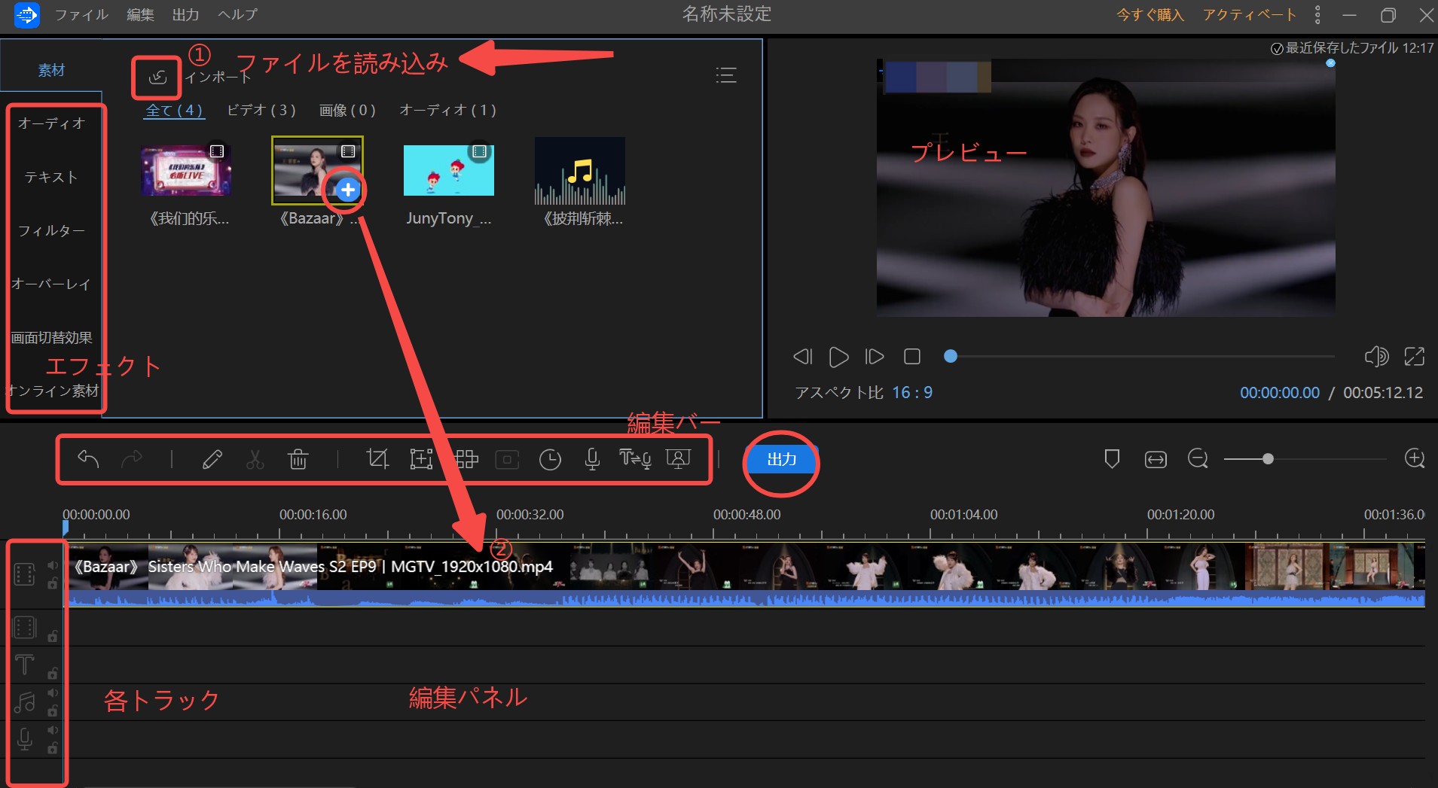Image resolution: width=1438 pixels, height=788 pixels.
Task: Select the 《披荆斩棘...》 audio thumbnail
Action: pyautogui.click(x=580, y=171)
